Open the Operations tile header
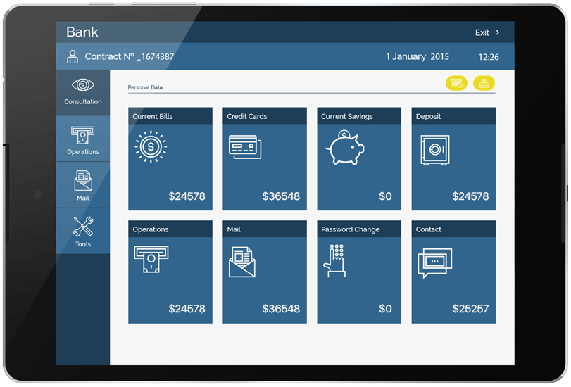Image resolution: width=571 pixels, height=387 pixels. tap(170, 229)
